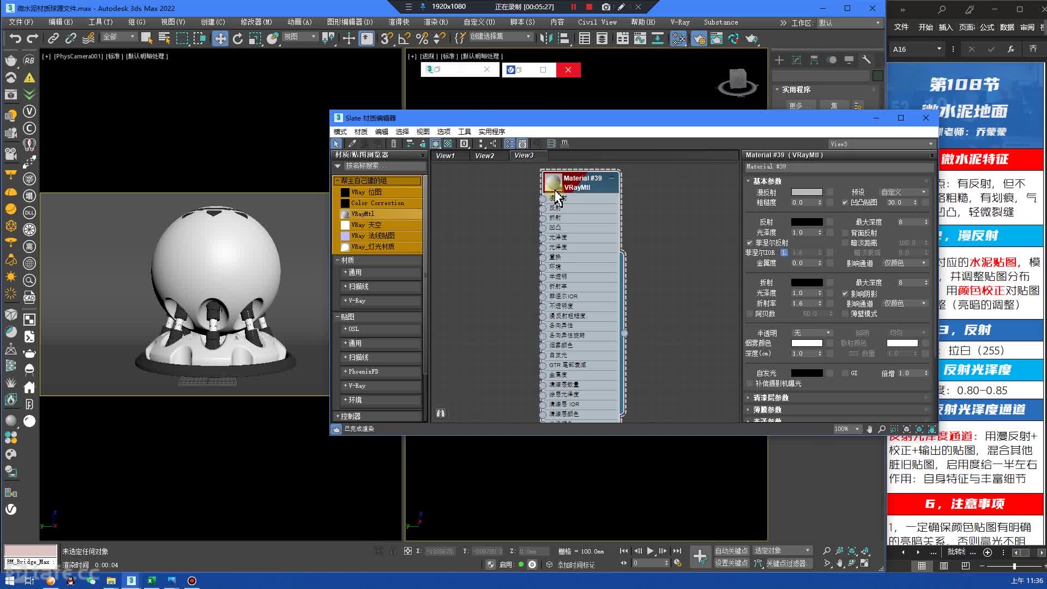Click the Redo arrow in main toolbar
The height and width of the screenshot is (589, 1047).
(x=33, y=38)
